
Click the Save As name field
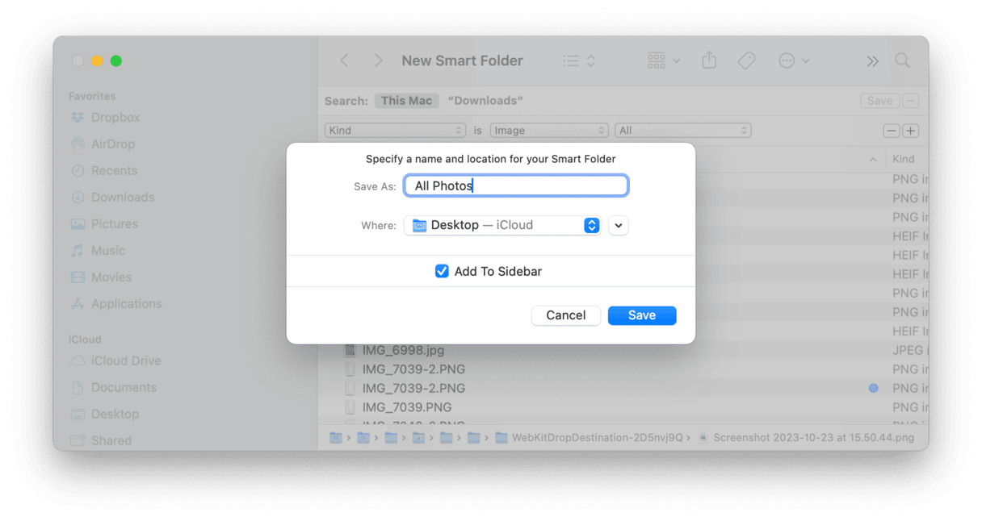point(516,185)
